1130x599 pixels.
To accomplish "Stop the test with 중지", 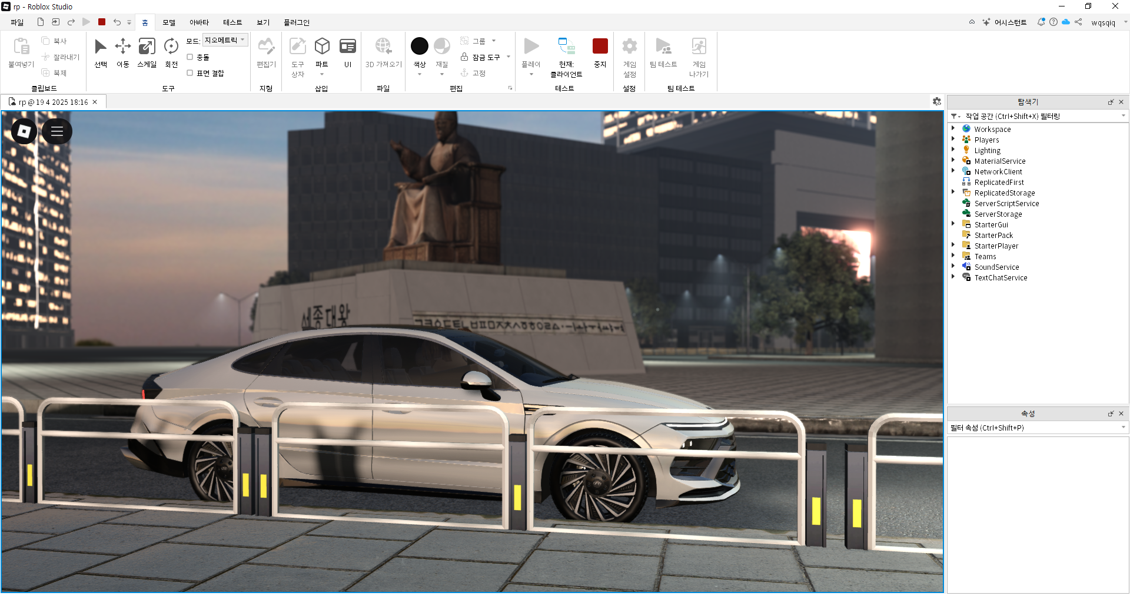I will (x=600, y=53).
